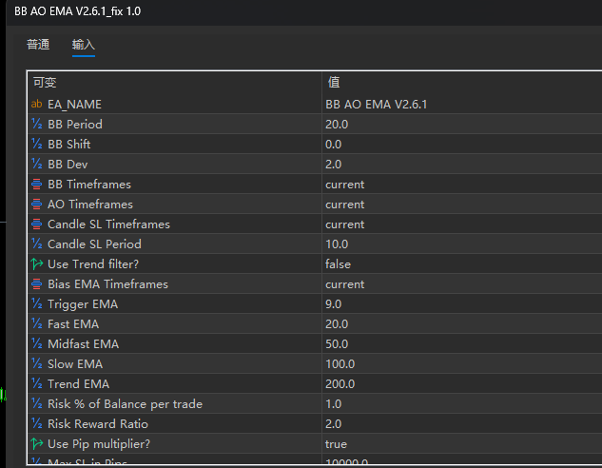The width and height of the screenshot is (602, 468).
Task: Click the icon beside Candle SL Timeframes
Action: click(37, 224)
